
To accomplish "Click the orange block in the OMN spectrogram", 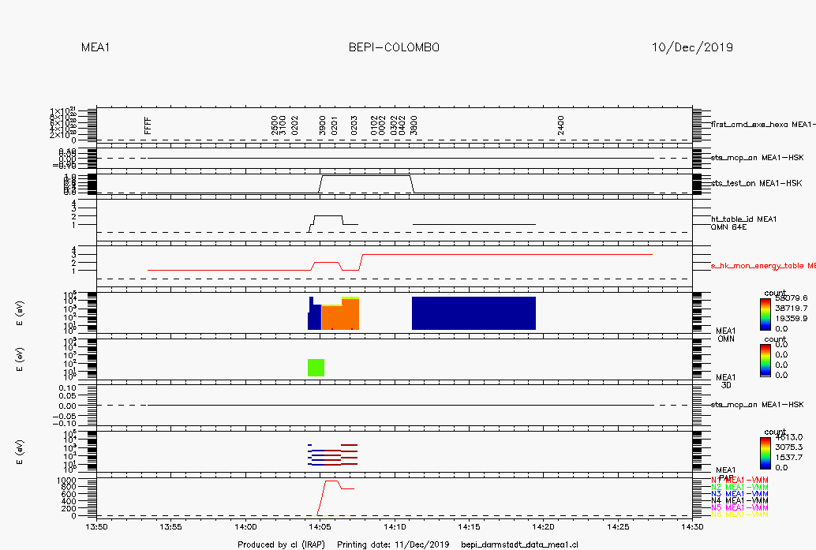I will pyautogui.click(x=340, y=316).
